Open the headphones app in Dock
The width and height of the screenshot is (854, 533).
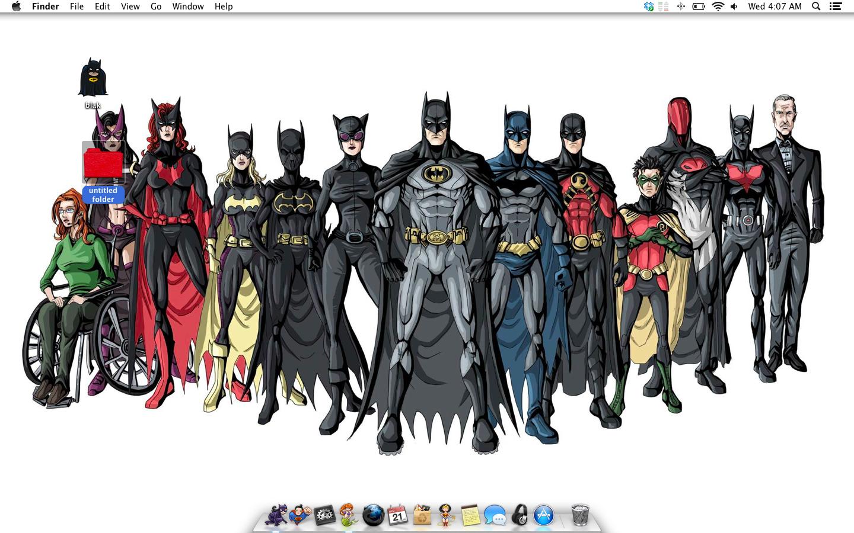pyautogui.click(x=520, y=515)
